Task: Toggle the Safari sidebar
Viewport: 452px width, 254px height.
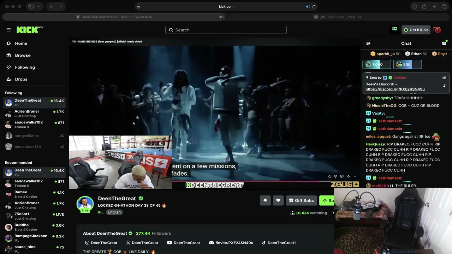Action: pos(31,6)
